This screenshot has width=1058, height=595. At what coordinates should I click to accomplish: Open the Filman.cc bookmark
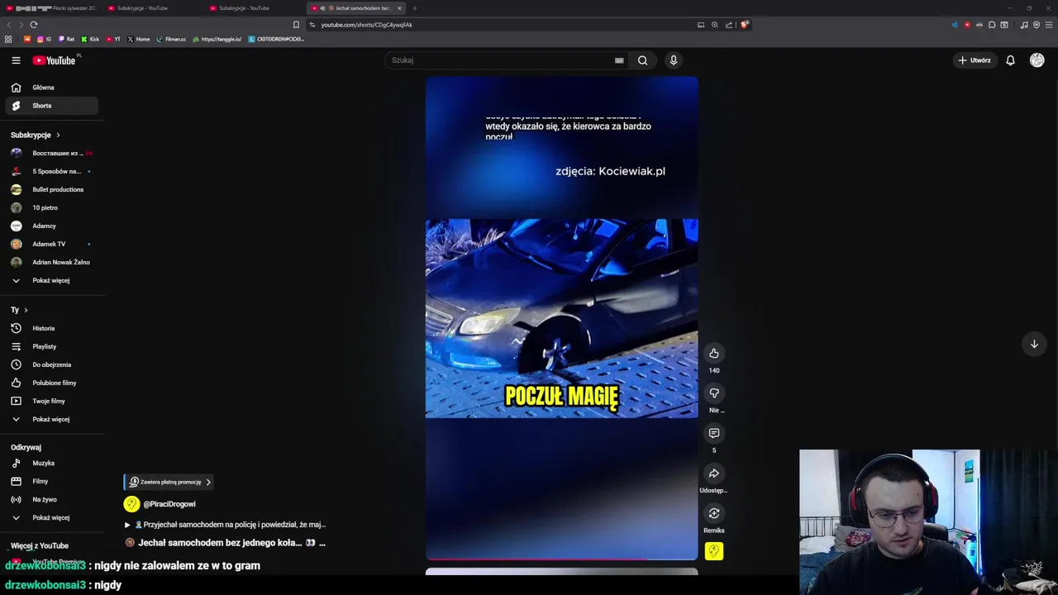(x=171, y=39)
